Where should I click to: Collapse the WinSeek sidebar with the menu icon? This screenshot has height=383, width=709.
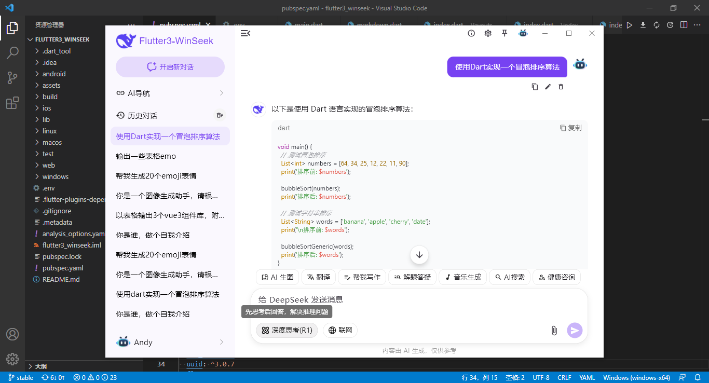point(246,33)
